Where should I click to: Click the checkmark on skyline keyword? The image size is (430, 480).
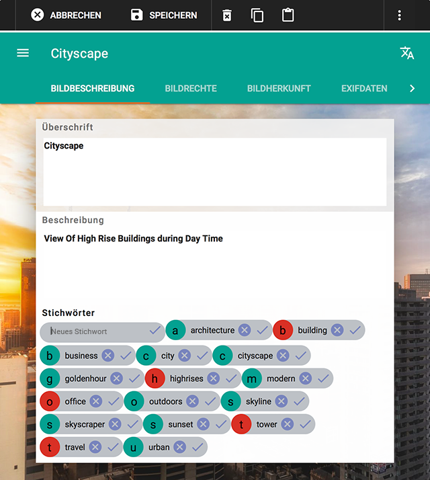pyautogui.click(x=299, y=401)
